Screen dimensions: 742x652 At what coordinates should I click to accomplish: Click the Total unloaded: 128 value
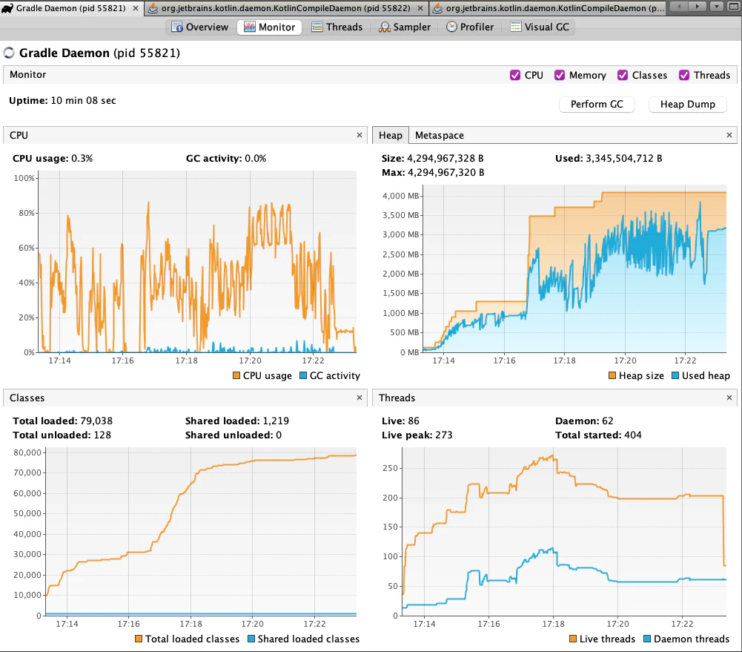(x=62, y=435)
